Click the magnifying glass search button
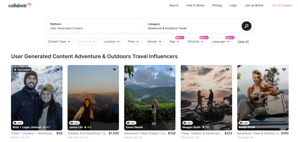The image size is (298, 142). point(246,26)
